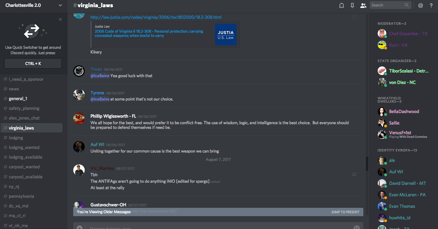
Task: Click the Justia U.S. Law thumbnail
Action: coord(226,34)
